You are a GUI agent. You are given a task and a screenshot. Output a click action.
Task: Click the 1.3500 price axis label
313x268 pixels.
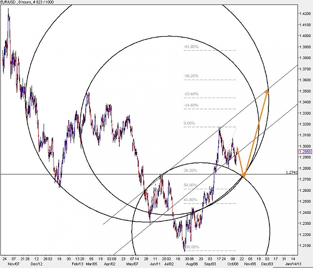305,91
